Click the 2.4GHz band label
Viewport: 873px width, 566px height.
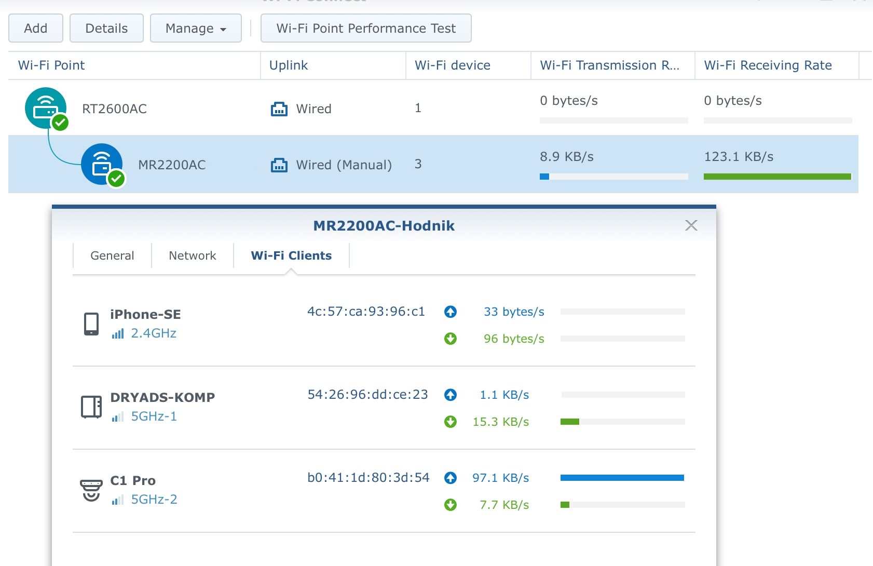(154, 333)
